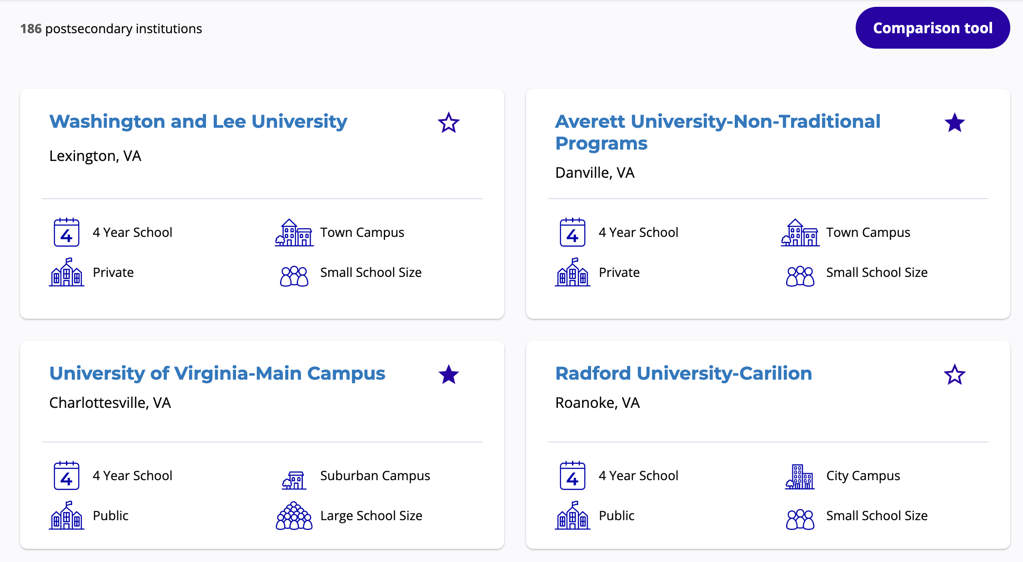Click UVA's Large School Size icon
The image size is (1023, 562).
(294, 516)
